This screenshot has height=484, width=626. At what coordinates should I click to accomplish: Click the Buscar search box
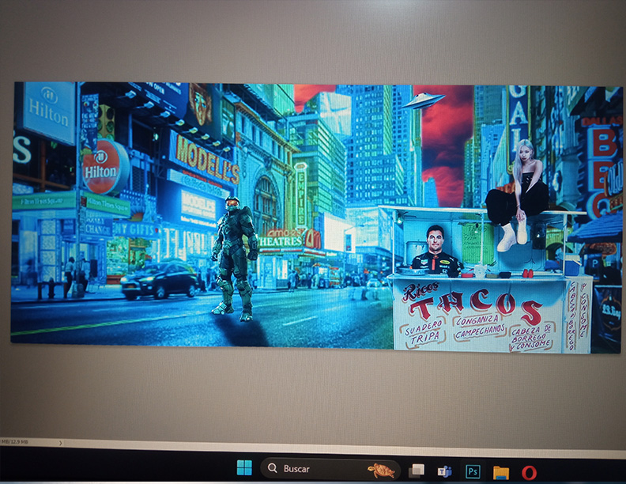point(316,469)
